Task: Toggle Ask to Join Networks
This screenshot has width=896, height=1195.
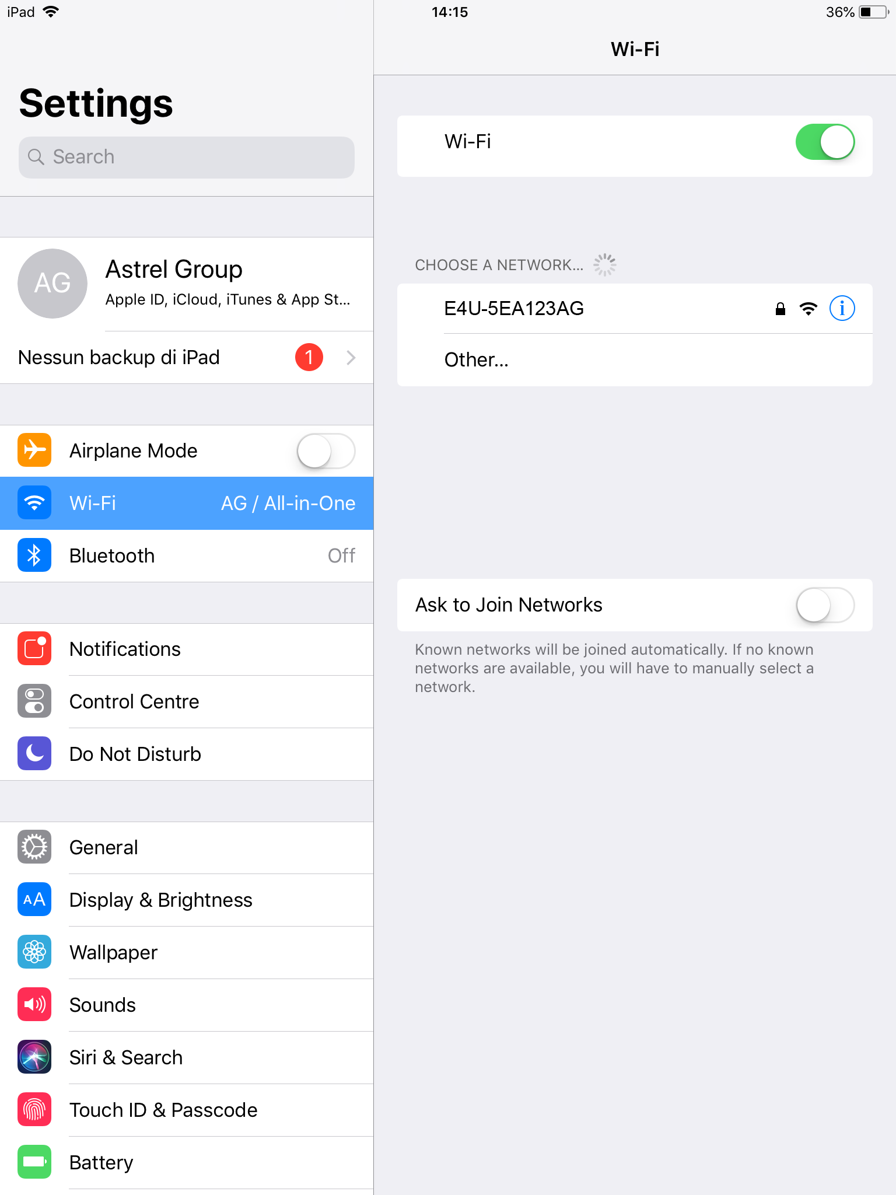Action: (x=825, y=605)
